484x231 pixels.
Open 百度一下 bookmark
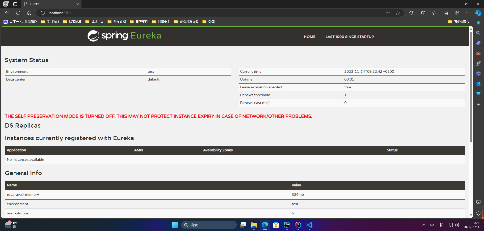tap(20, 22)
